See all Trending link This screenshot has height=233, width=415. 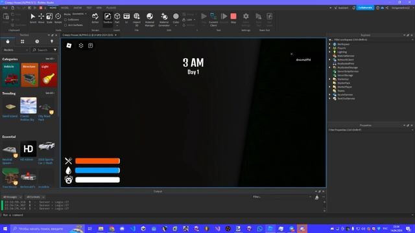pyautogui.click(x=50, y=93)
